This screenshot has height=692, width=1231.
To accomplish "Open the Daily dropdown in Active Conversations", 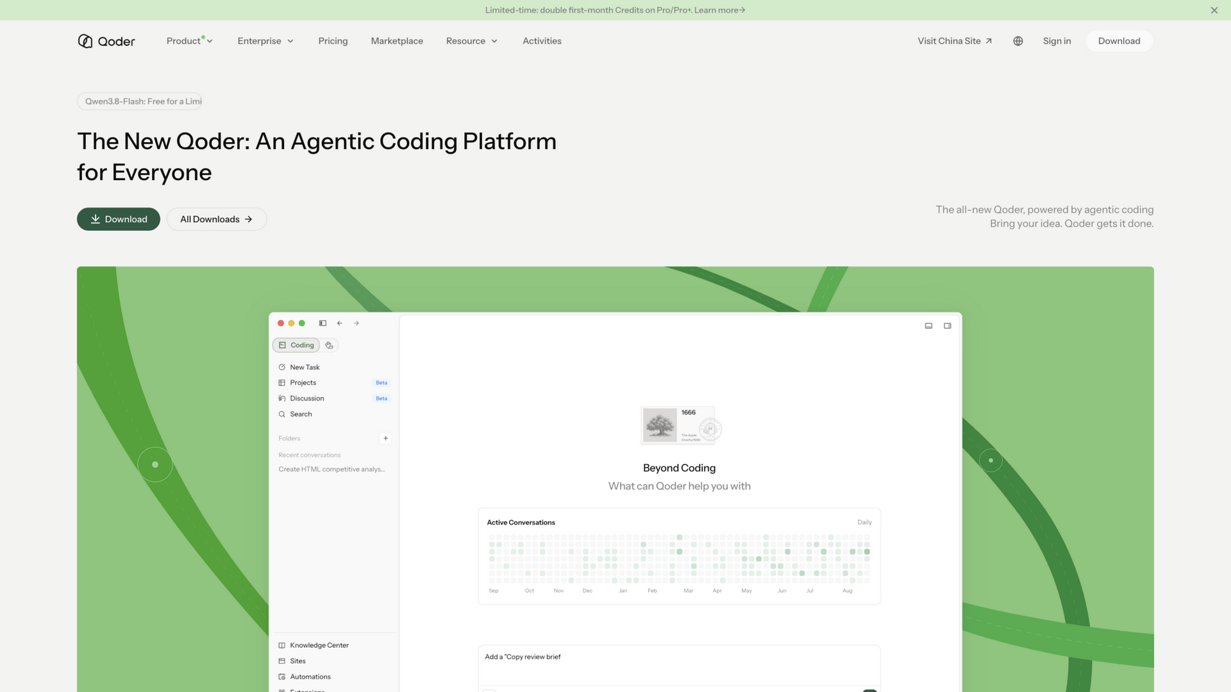I will [x=864, y=522].
